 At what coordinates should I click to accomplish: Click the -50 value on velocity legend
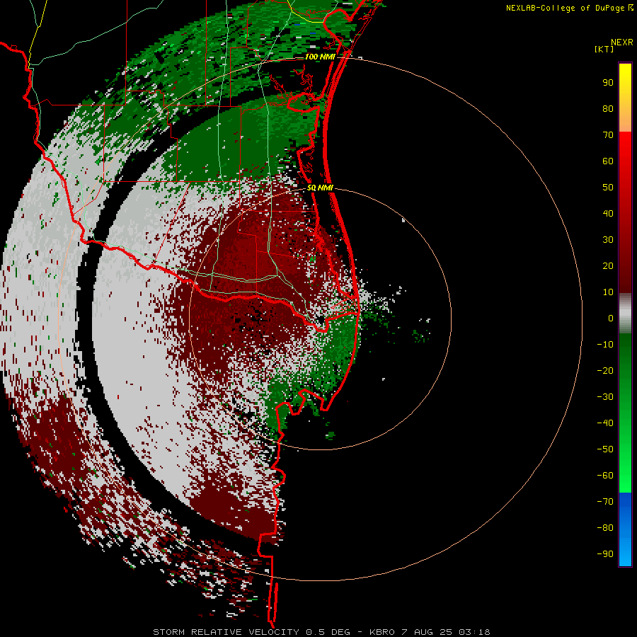tap(605, 449)
